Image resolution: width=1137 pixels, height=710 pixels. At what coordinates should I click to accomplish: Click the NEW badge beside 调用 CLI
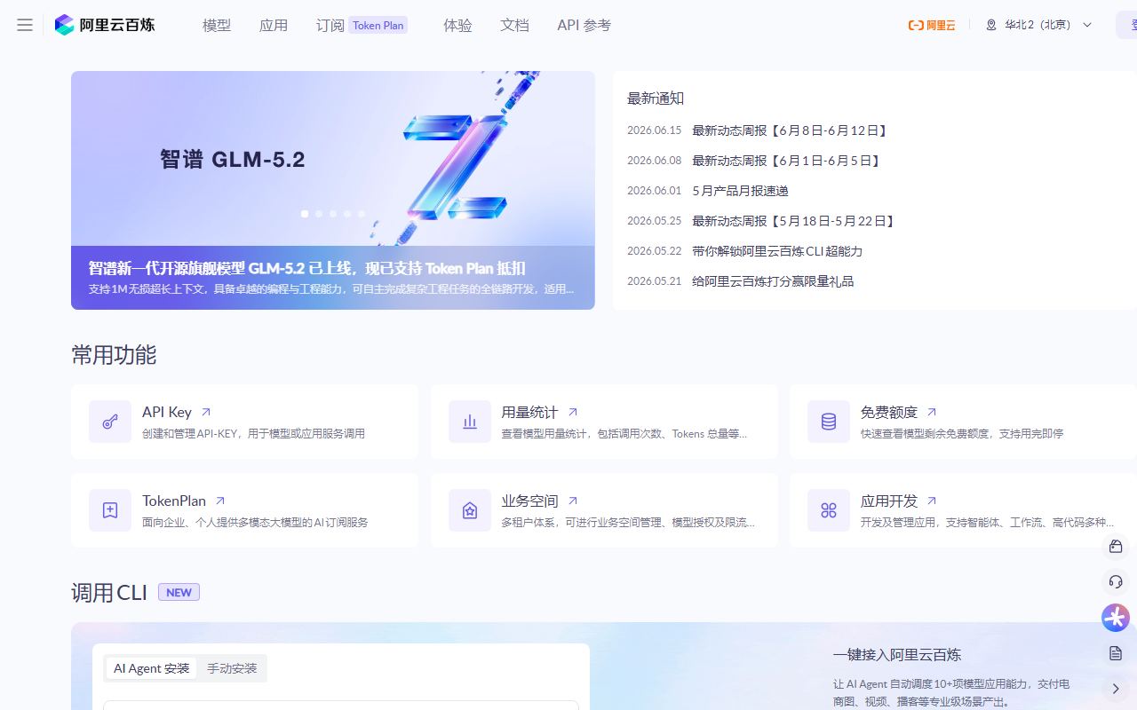[x=179, y=592]
